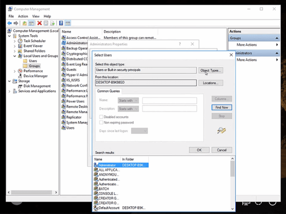Select the Power Users group row
This screenshot has width=286, height=214.
click(x=75, y=101)
